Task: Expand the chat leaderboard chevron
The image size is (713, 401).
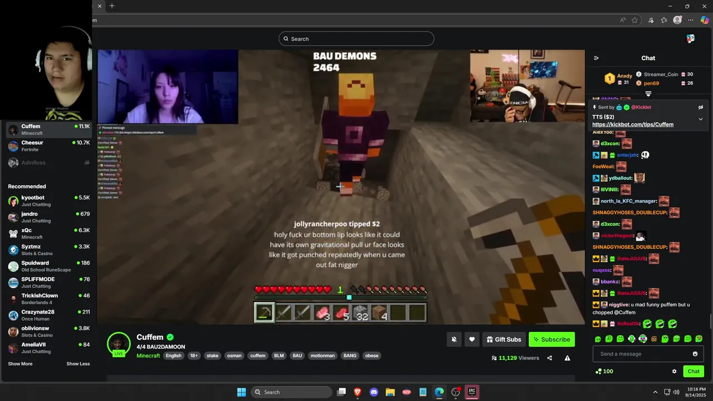Action: 648,94
